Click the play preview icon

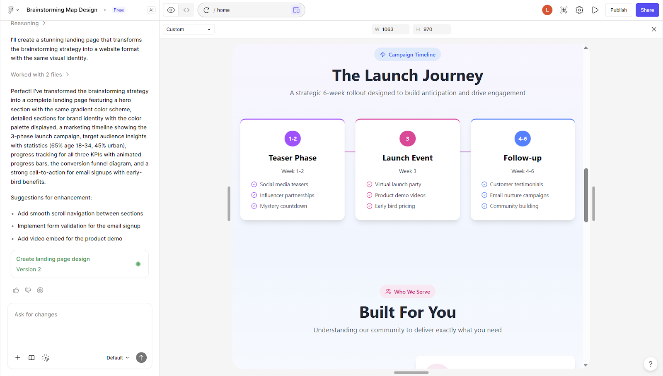point(595,10)
